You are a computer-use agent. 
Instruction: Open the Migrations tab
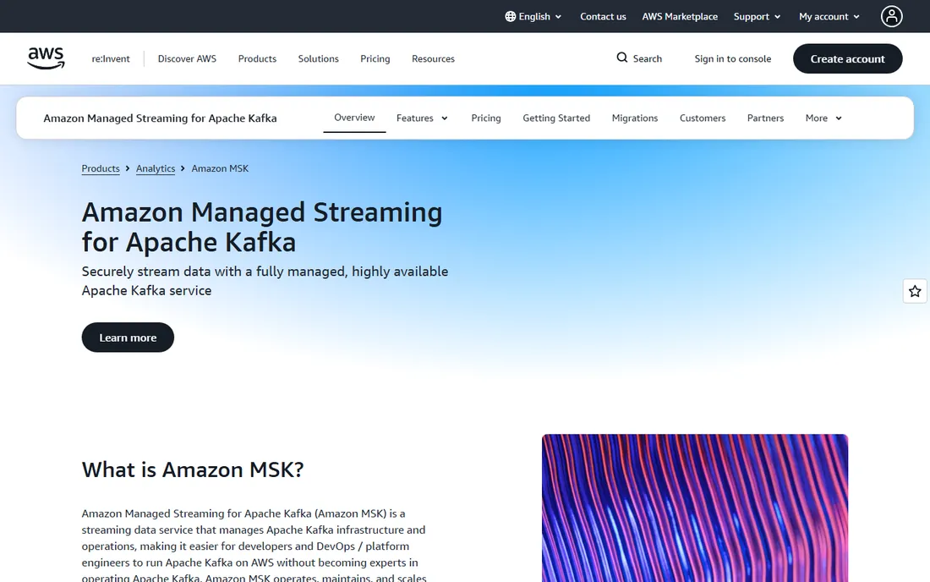tap(635, 118)
